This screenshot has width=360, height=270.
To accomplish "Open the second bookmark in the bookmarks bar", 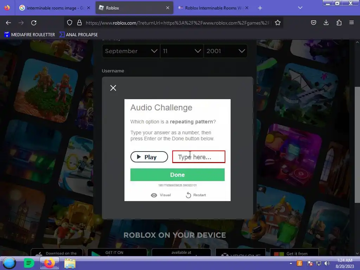I will pos(78,35).
